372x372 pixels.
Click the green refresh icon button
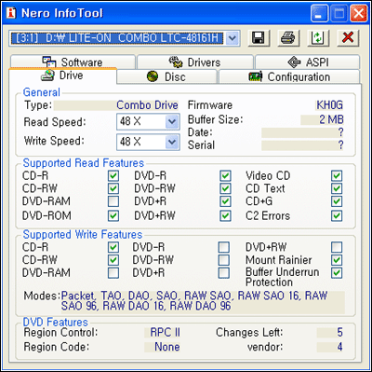(318, 38)
